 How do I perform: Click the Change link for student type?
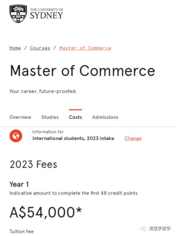[x=133, y=139]
